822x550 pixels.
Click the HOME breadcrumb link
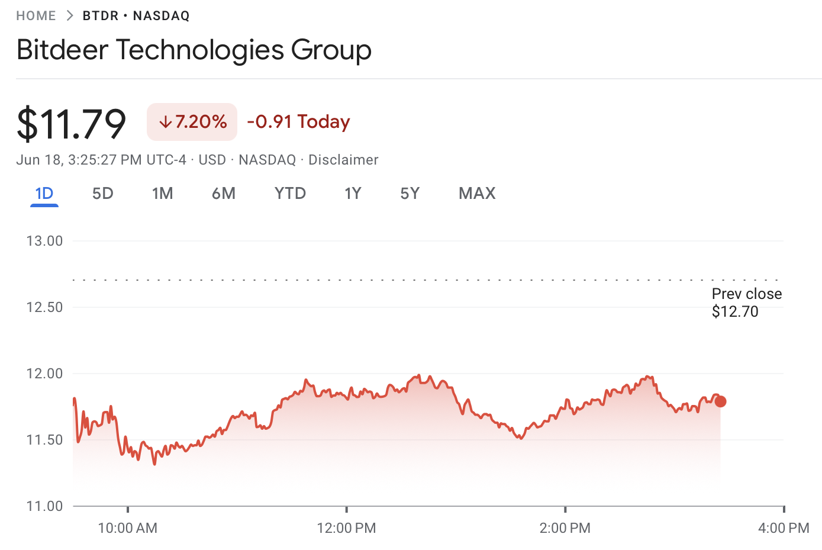point(36,16)
